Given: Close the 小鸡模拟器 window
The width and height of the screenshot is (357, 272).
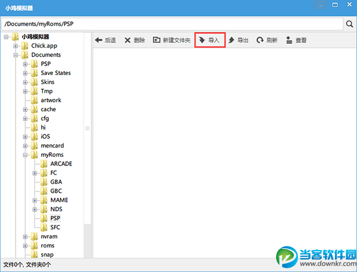Looking at the screenshot, I should tap(349, 5).
